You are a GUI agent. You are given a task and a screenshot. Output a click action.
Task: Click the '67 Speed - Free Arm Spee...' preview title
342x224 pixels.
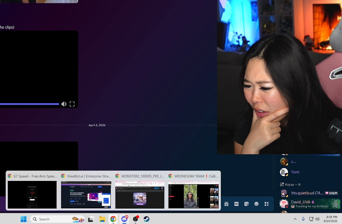pyautogui.click(x=35, y=176)
